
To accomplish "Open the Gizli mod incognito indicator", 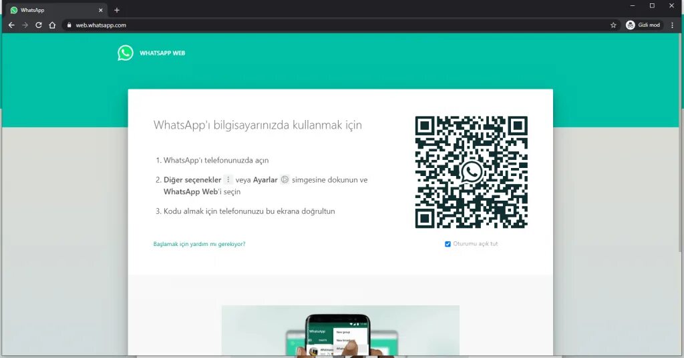I will coord(644,25).
